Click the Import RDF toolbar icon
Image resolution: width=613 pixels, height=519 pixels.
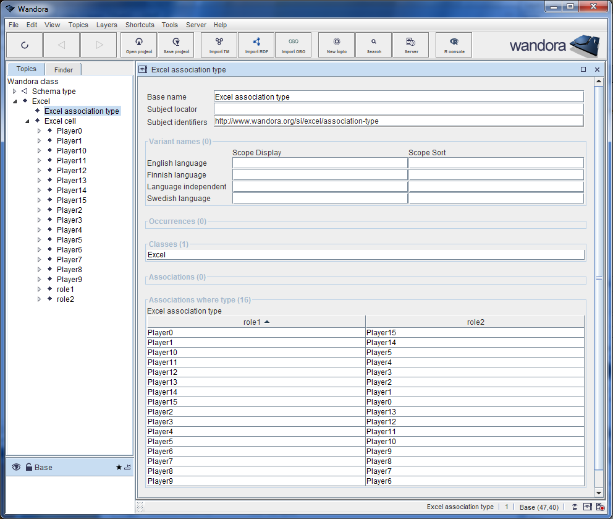[x=256, y=45]
